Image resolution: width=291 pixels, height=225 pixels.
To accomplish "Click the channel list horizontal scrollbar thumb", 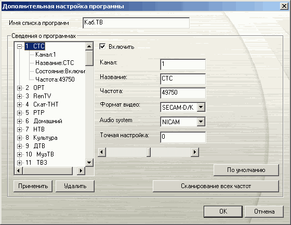I will [x=47, y=170].
